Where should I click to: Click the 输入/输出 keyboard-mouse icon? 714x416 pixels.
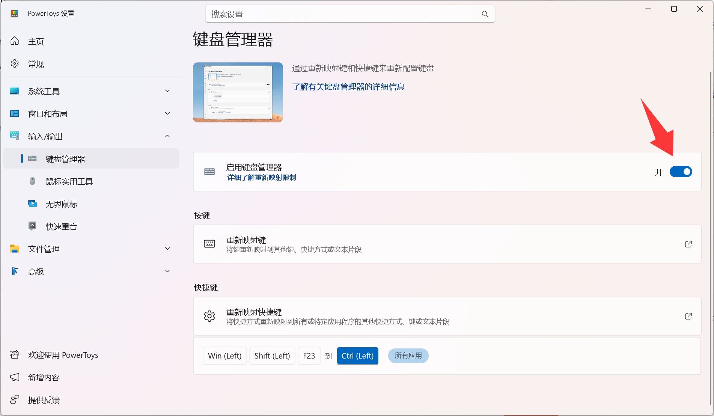pyautogui.click(x=15, y=136)
